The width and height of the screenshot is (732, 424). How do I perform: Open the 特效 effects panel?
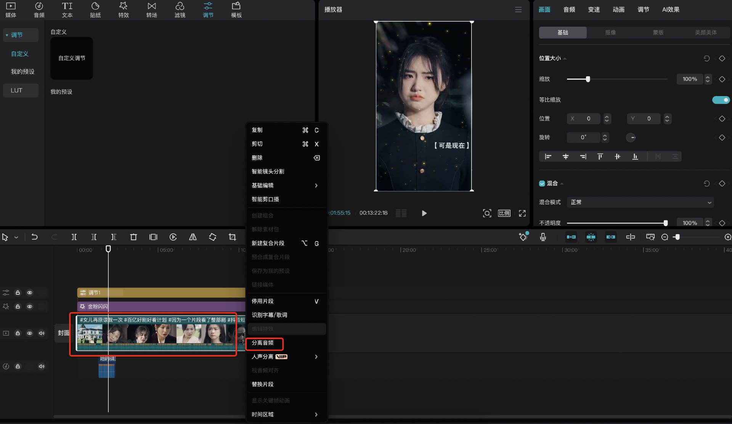(124, 10)
